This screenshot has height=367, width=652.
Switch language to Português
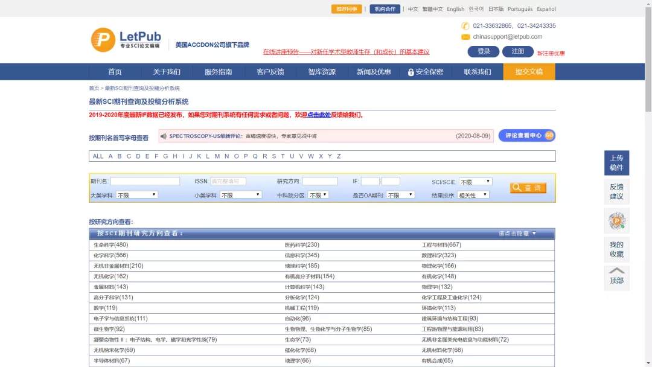coord(520,8)
